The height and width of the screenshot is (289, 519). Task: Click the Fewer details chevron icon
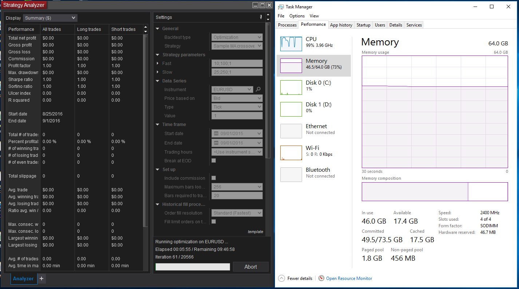(281, 278)
